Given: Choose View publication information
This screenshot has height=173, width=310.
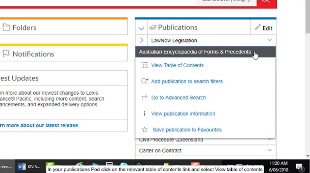Looking at the screenshot, I should pos(183,114).
